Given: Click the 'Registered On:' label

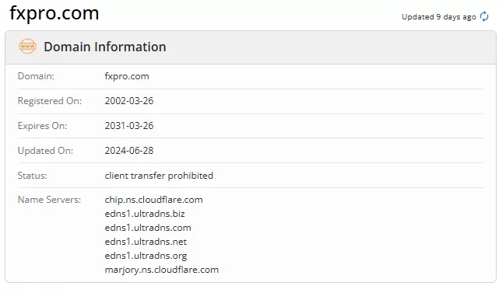Looking at the screenshot, I should pyautogui.click(x=50, y=101).
